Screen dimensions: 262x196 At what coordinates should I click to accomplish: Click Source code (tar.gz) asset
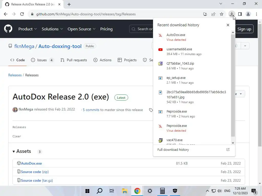point(37,180)
